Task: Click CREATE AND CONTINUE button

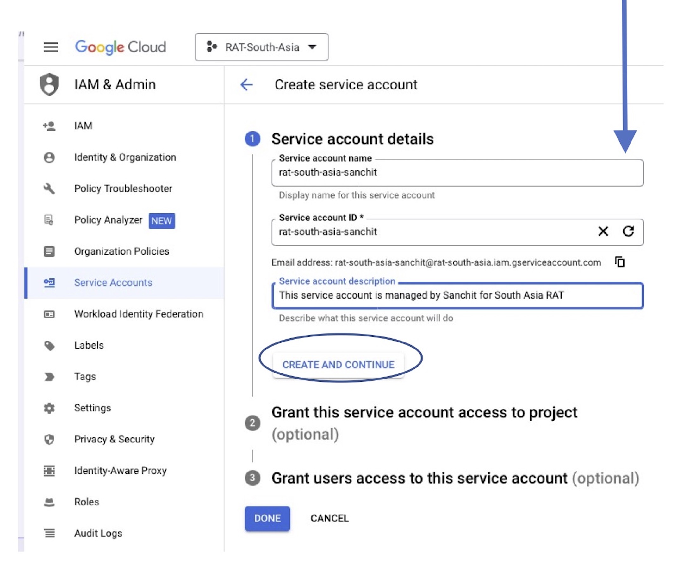Action: tap(338, 365)
